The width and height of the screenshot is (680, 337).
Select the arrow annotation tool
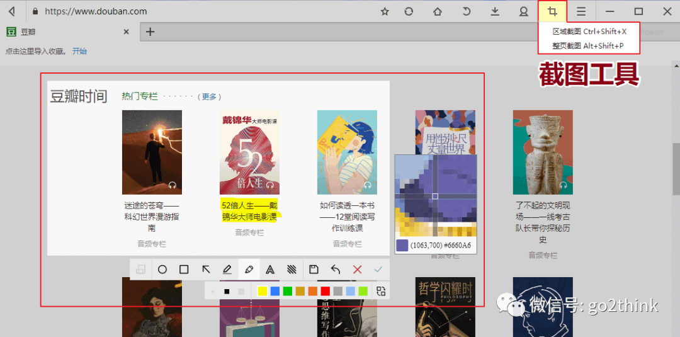(206, 270)
